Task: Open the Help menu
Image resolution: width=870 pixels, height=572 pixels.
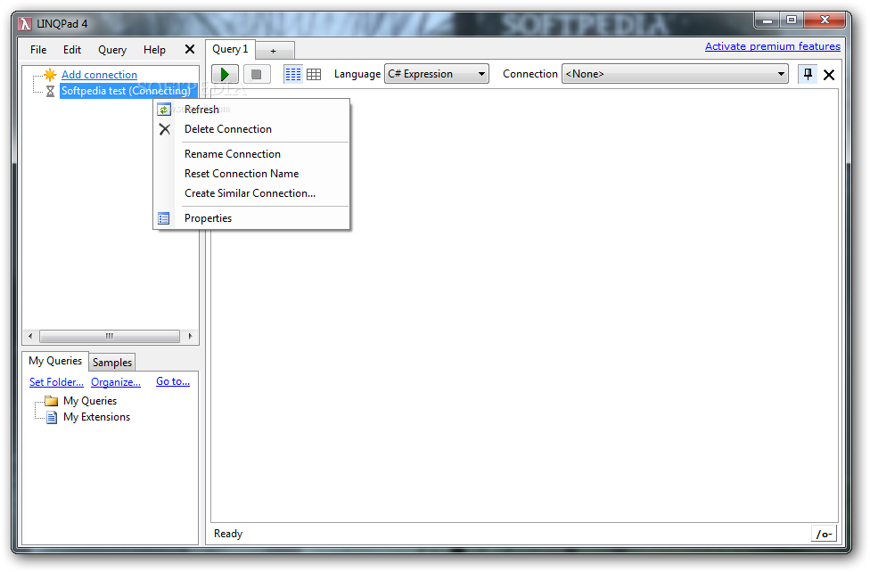Action: click(154, 49)
